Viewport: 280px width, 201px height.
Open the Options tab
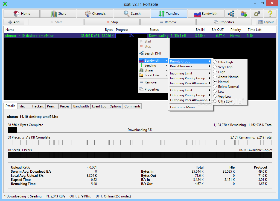click(115, 106)
